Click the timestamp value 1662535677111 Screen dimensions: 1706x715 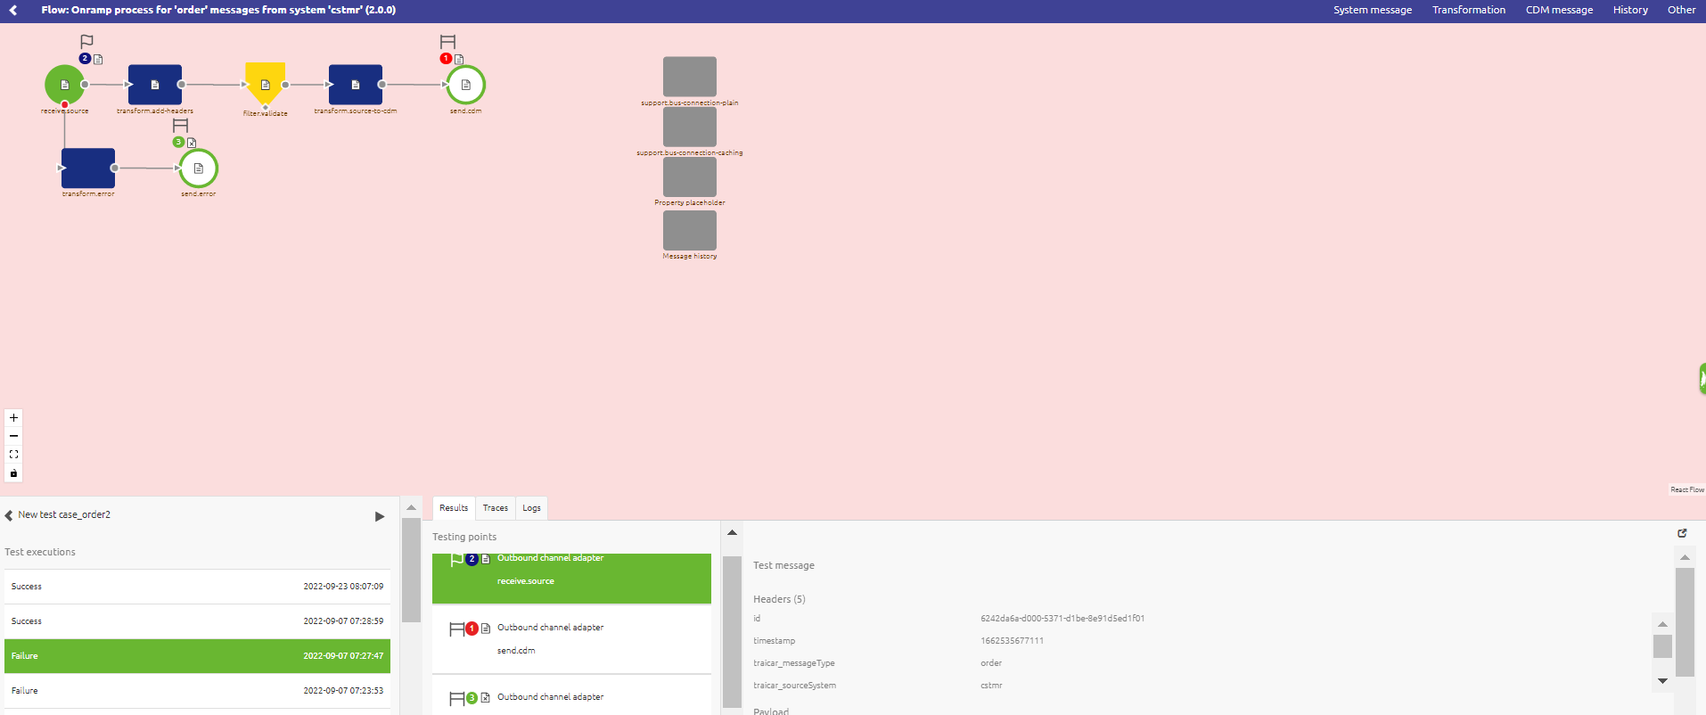tap(1012, 641)
